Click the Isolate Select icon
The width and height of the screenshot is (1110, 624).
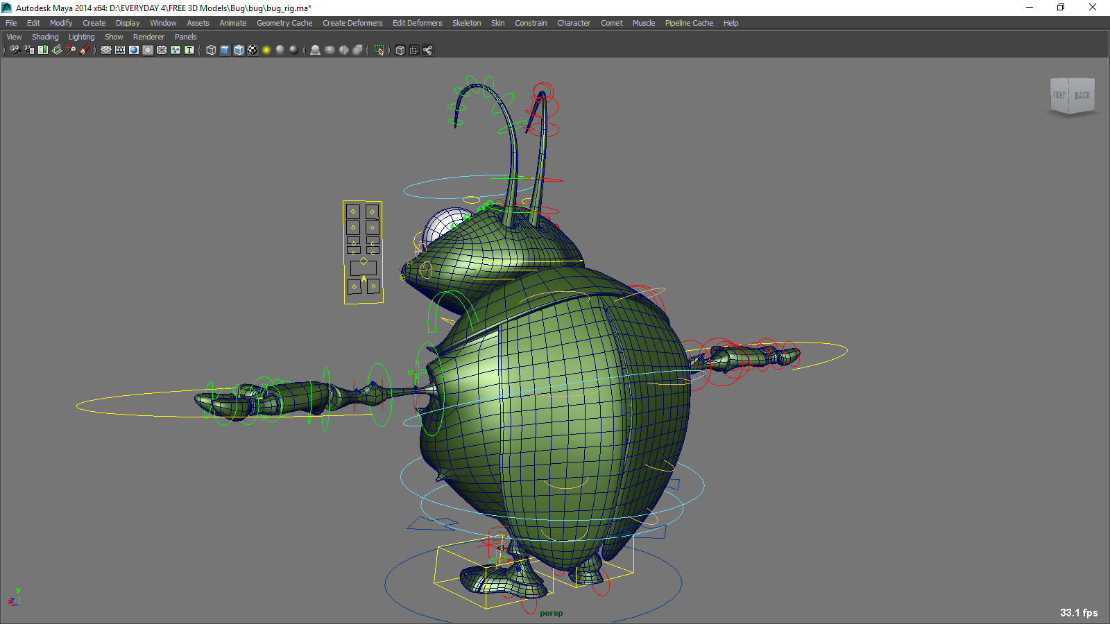pyautogui.click(x=378, y=50)
